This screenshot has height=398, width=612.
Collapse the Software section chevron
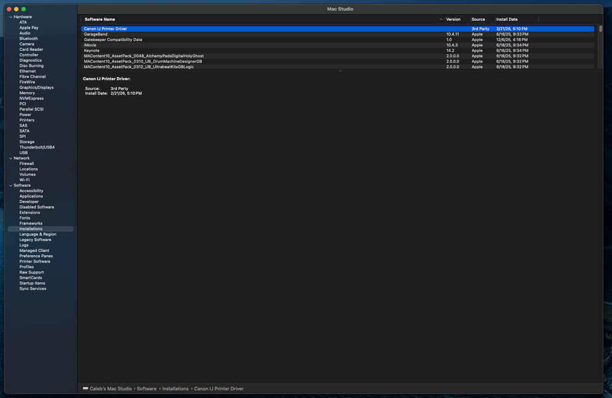pos(10,186)
